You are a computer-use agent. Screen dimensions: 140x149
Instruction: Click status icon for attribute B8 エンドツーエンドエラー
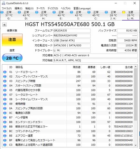click(x=5, y=122)
